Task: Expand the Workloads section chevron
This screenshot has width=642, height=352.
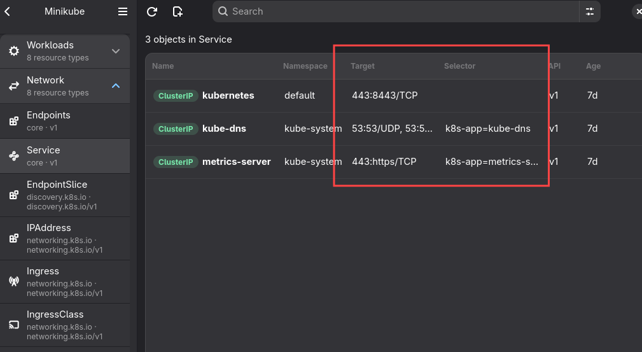Action: [x=116, y=51]
